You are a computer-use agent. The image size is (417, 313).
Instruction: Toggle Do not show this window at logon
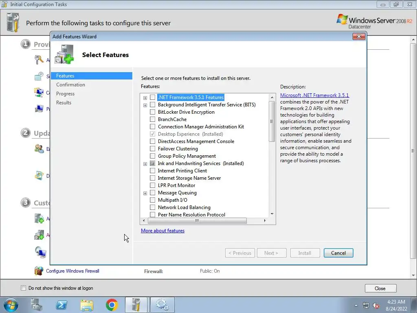coord(23,288)
